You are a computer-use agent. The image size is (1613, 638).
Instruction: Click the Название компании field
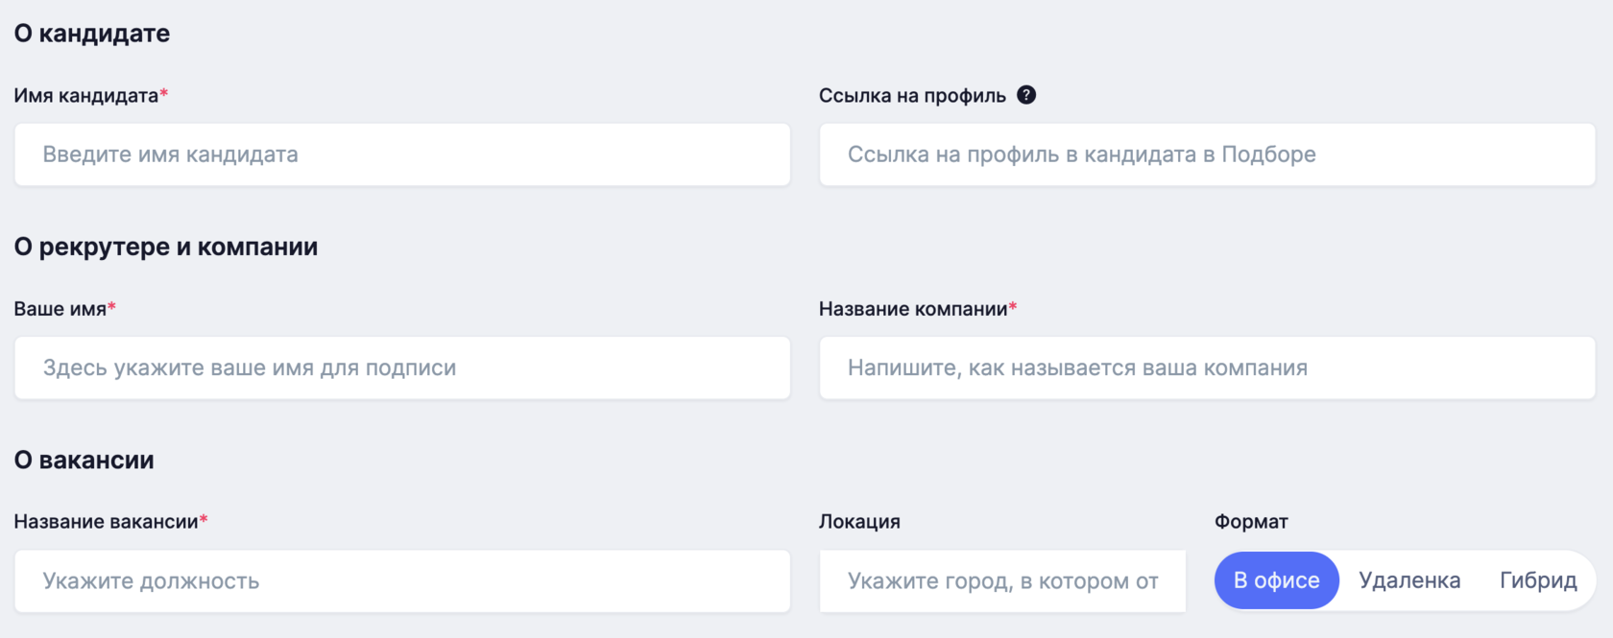coord(1205,367)
